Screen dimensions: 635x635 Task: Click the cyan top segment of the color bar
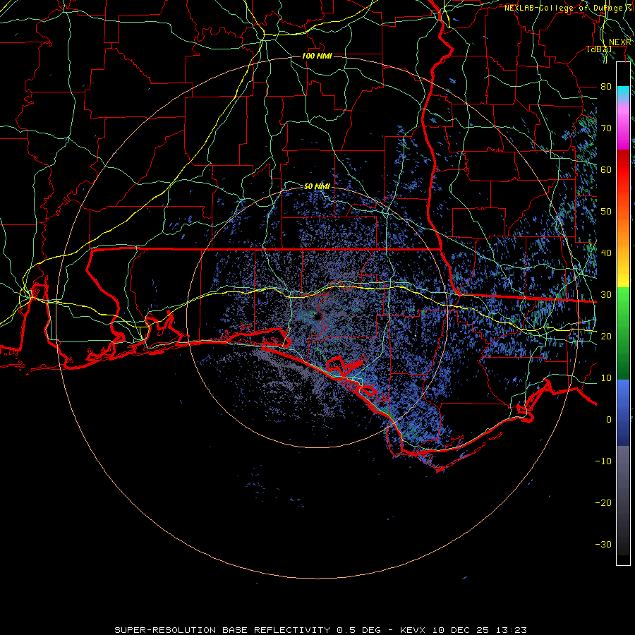click(623, 94)
